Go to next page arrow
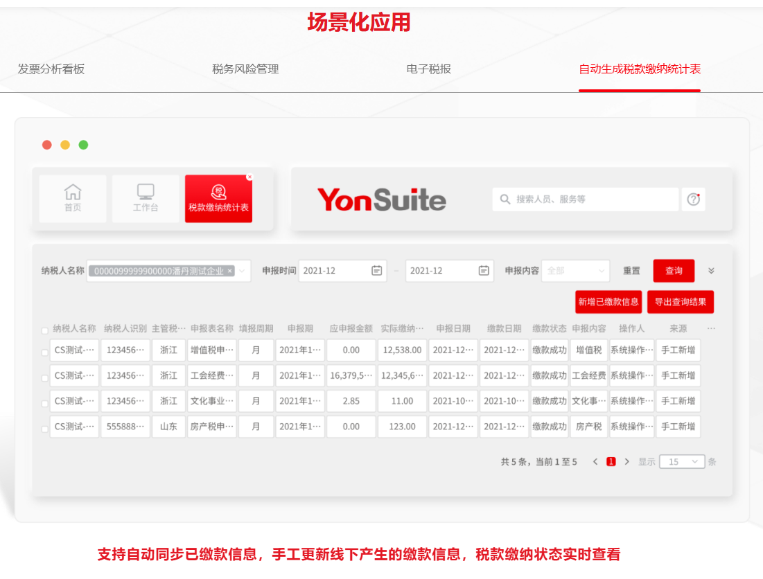Viewport: 763px width, 579px height. pyautogui.click(x=627, y=462)
